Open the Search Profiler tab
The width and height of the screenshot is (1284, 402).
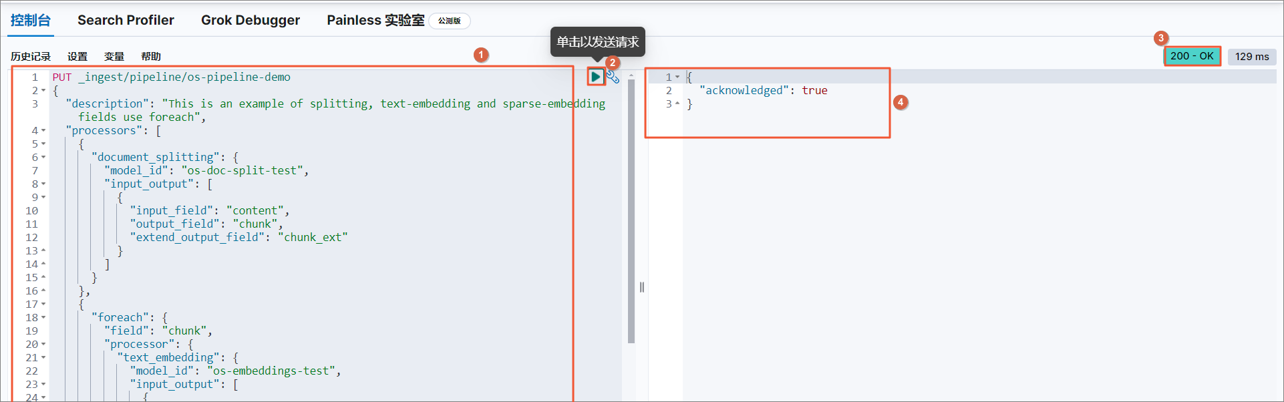126,20
